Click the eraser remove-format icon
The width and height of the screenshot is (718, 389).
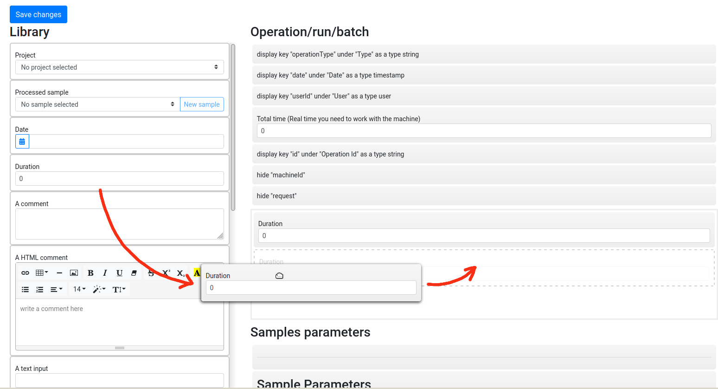click(x=134, y=273)
